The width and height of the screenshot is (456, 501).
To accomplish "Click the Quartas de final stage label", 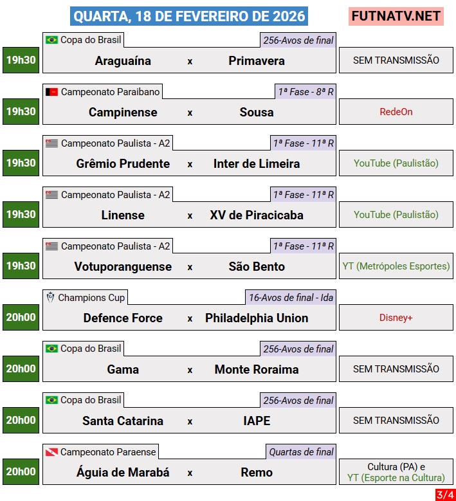I will coord(301,452).
